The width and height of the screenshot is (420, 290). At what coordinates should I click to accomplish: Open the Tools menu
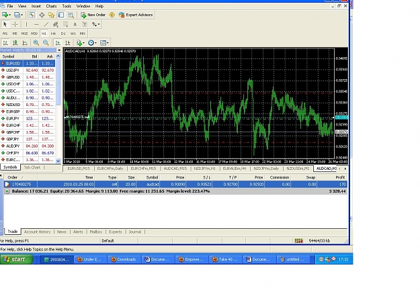click(67, 6)
